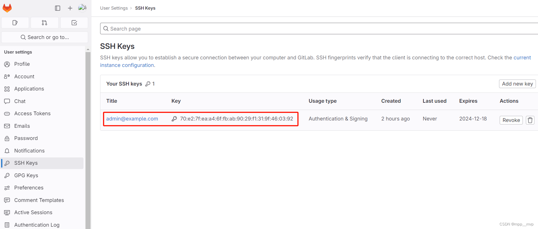Open Chat settings

tap(42, 101)
